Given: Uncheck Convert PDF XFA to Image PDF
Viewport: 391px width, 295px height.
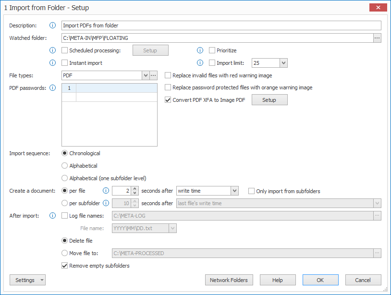Looking at the screenshot, I should point(168,100).
